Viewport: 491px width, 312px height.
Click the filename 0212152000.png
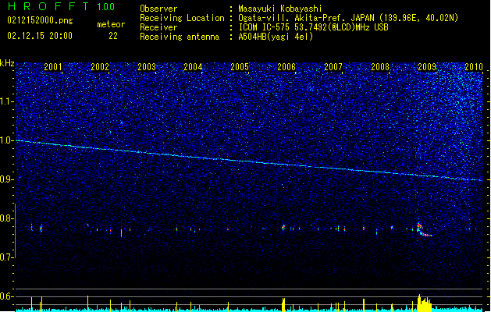[x=40, y=20]
